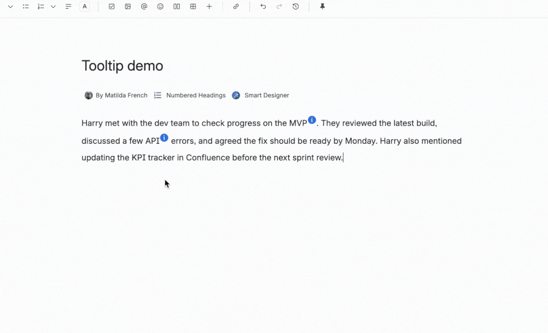The height and width of the screenshot is (333, 548).
Task: Open the text style dropdown
Action: click(10, 6)
